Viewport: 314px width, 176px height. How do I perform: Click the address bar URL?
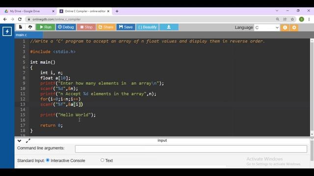[56, 20]
